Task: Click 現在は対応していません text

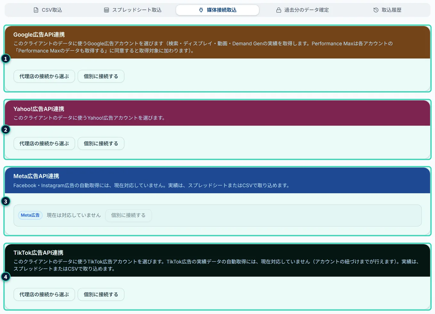Action: pos(74,215)
